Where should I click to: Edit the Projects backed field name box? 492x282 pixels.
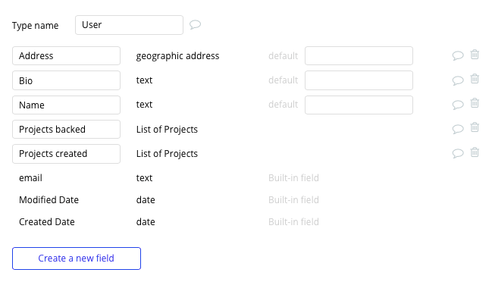tap(66, 129)
